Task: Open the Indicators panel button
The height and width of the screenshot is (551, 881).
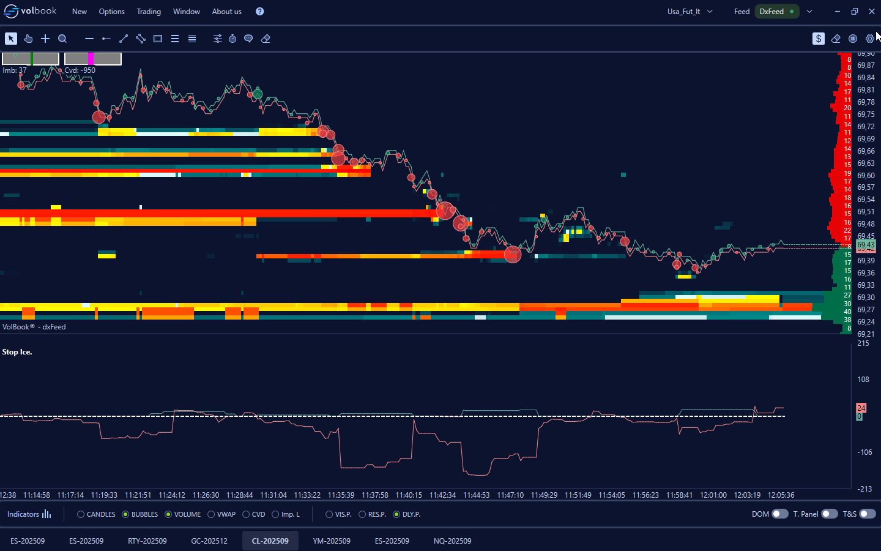Action: (29, 514)
